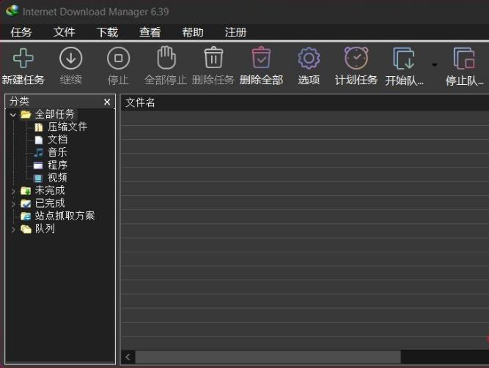Click the 已完成 checkmark folder icon
The height and width of the screenshot is (368, 489).
point(26,203)
